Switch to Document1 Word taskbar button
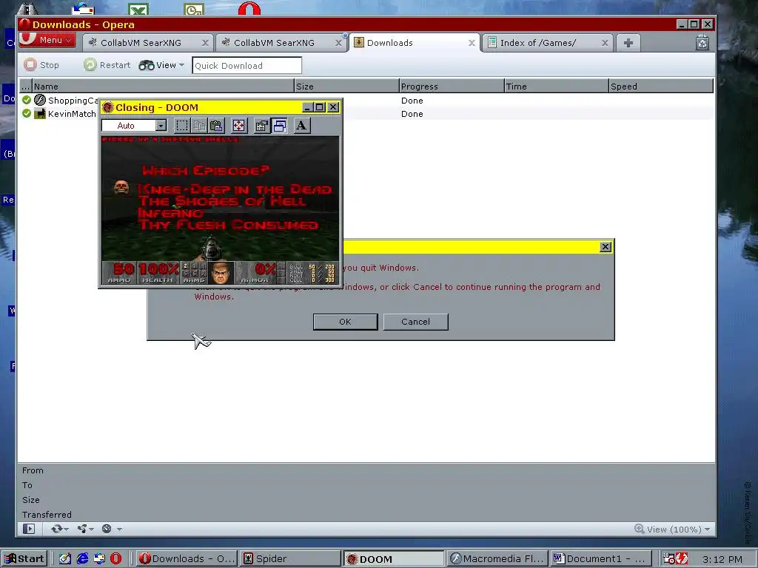The width and height of the screenshot is (758, 568). (x=601, y=559)
